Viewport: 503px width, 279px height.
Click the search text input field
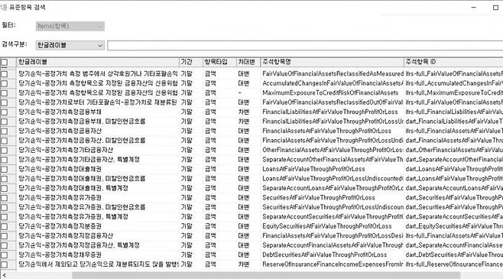point(305,46)
